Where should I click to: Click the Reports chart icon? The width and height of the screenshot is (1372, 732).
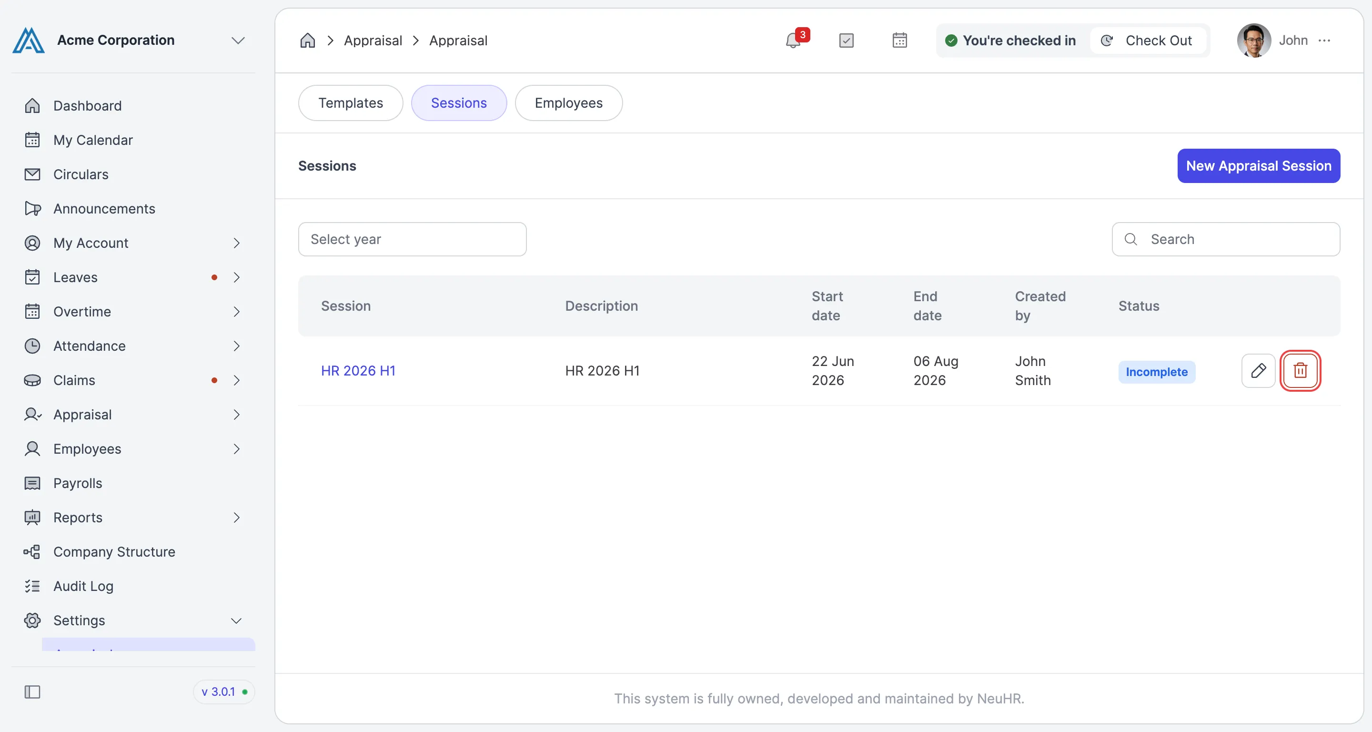(32, 517)
